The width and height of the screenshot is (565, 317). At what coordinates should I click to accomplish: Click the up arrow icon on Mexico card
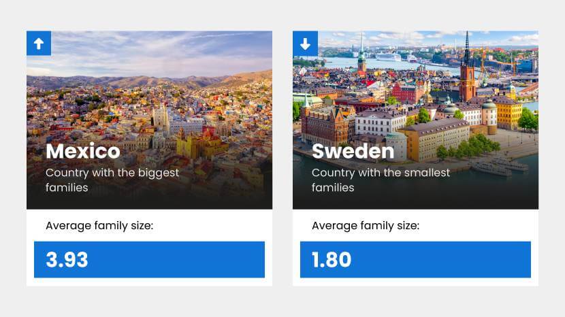point(39,44)
